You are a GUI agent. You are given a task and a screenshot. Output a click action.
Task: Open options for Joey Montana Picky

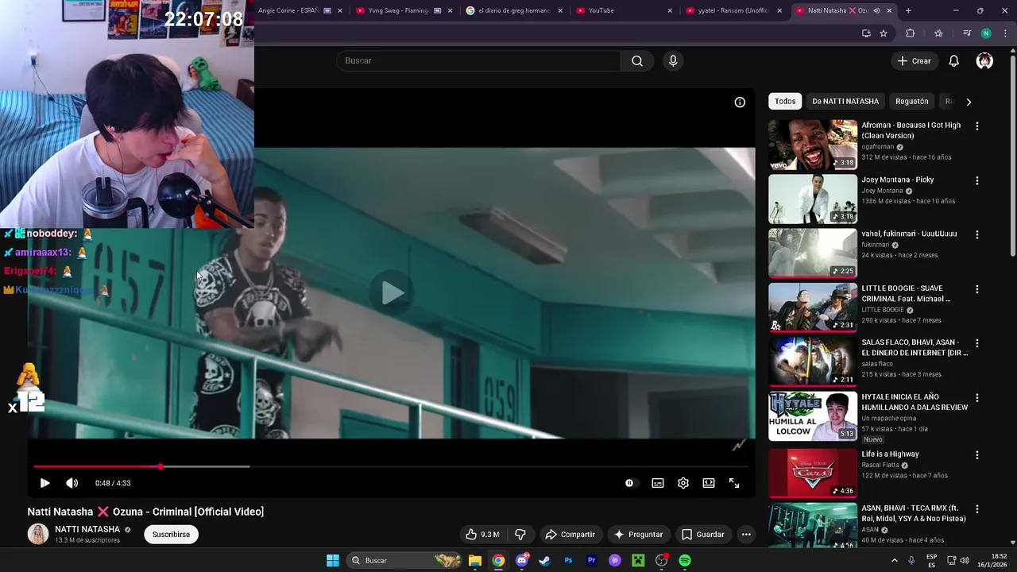[x=977, y=180]
